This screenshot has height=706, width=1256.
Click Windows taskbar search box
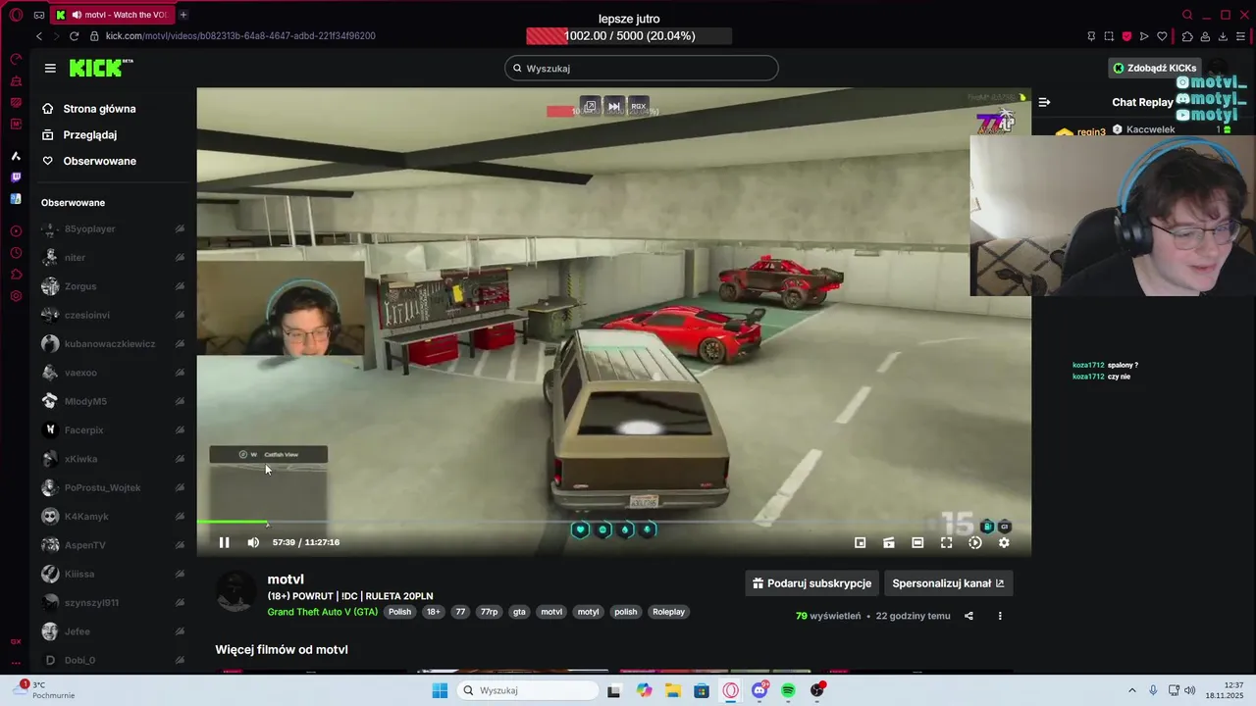529,690
